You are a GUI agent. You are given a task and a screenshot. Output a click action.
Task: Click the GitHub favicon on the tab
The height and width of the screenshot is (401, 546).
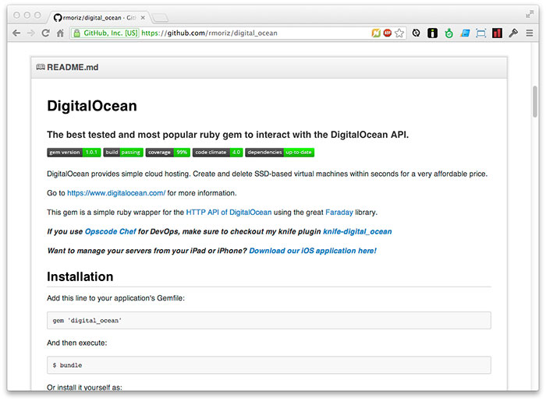pyautogui.click(x=58, y=18)
